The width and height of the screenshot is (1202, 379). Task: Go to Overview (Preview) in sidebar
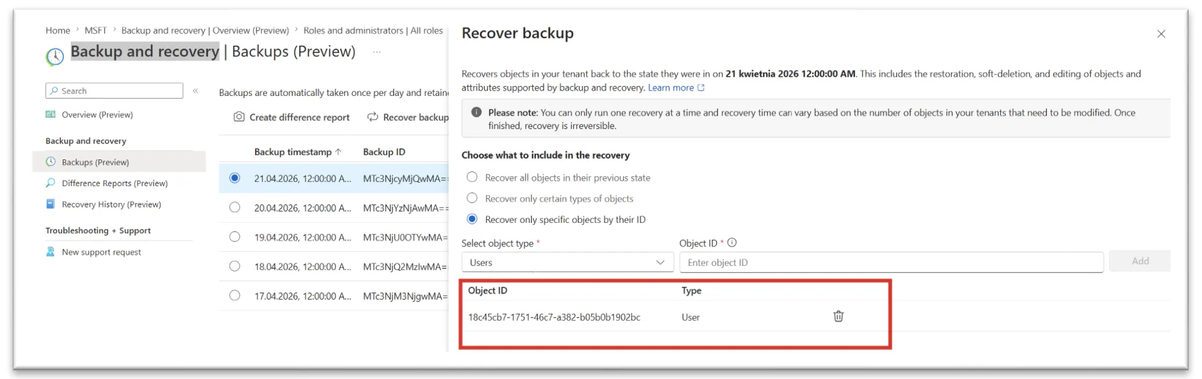click(x=97, y=115)
